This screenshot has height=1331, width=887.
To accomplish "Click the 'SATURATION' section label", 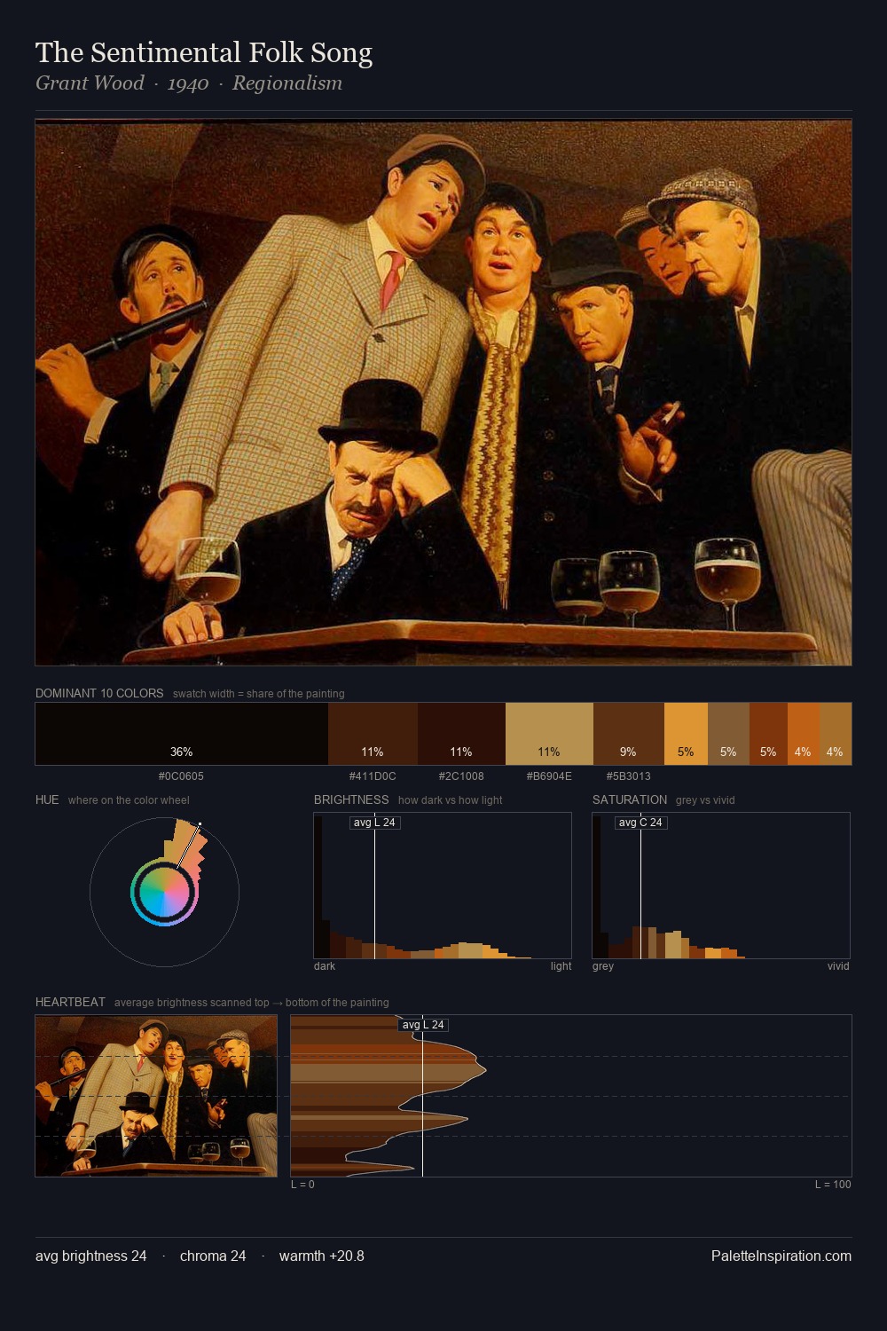I will (x=630, y=799).
